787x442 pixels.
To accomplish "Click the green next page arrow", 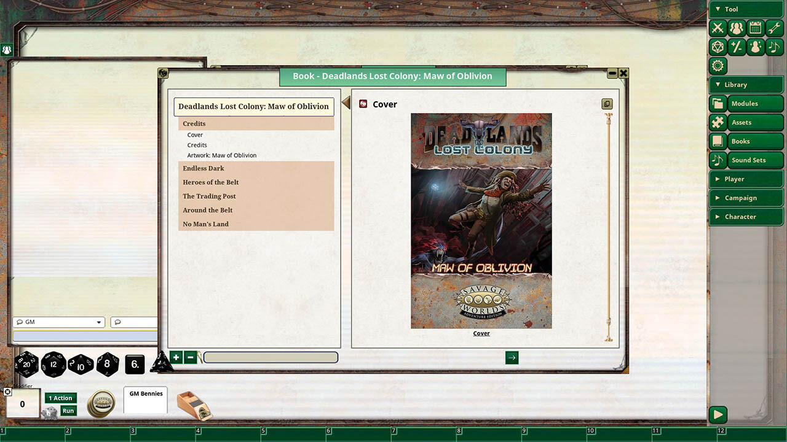I will coord(512,357).
